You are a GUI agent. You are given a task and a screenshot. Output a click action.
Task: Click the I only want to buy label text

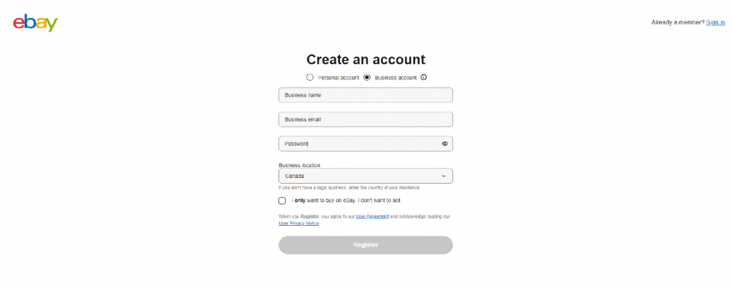click(x=346, y=201)
